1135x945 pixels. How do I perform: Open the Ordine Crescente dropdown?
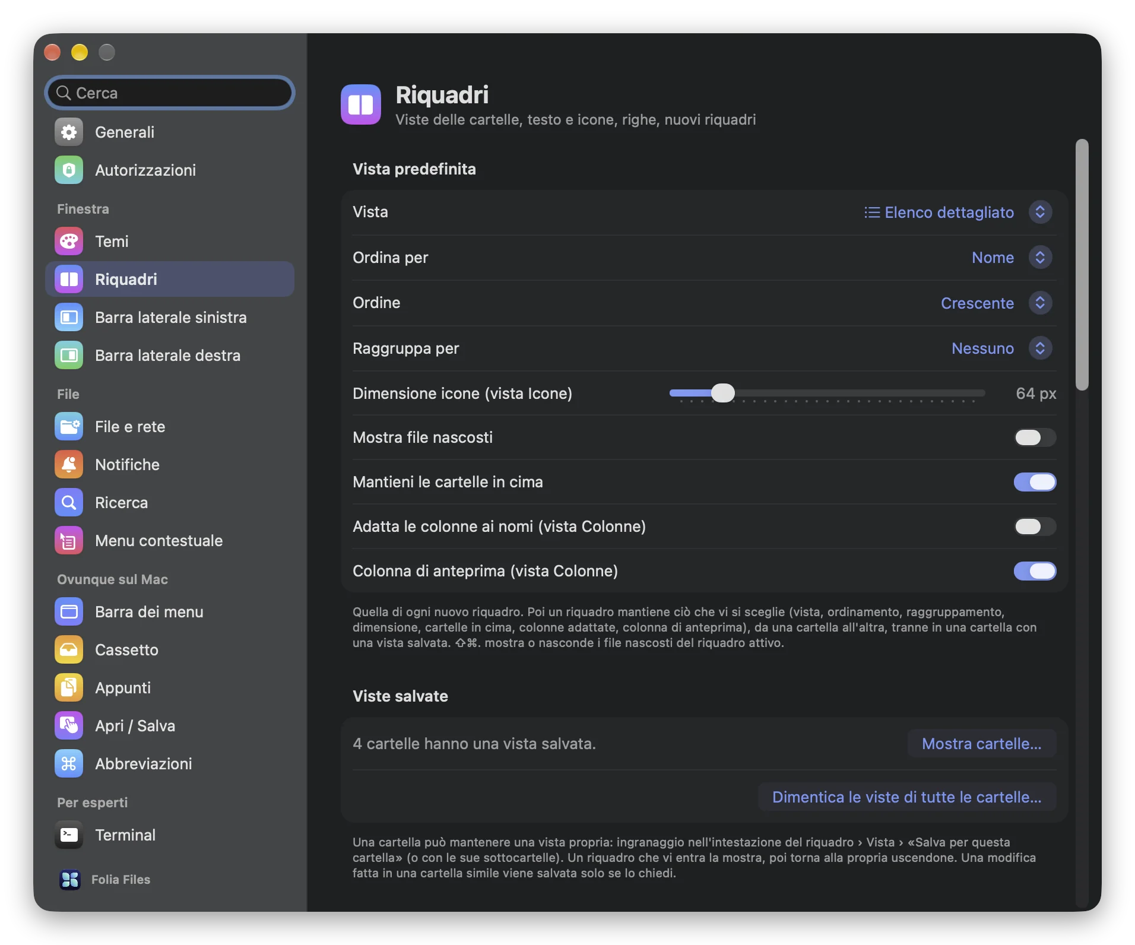[996, 303]
